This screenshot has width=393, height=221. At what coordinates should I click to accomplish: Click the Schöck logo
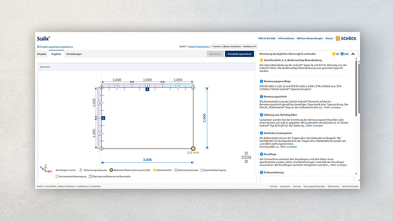(x=346, y=39)
